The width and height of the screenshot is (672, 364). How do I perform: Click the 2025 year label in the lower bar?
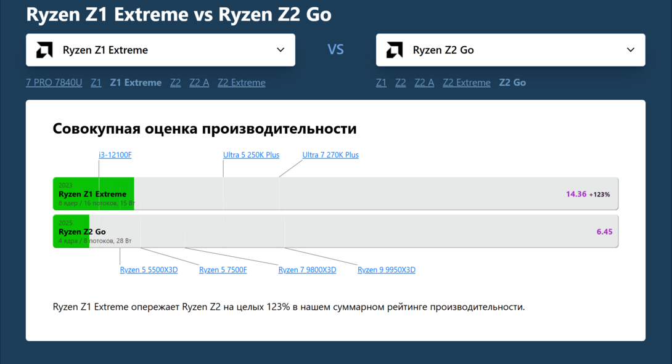coord(65,223)
